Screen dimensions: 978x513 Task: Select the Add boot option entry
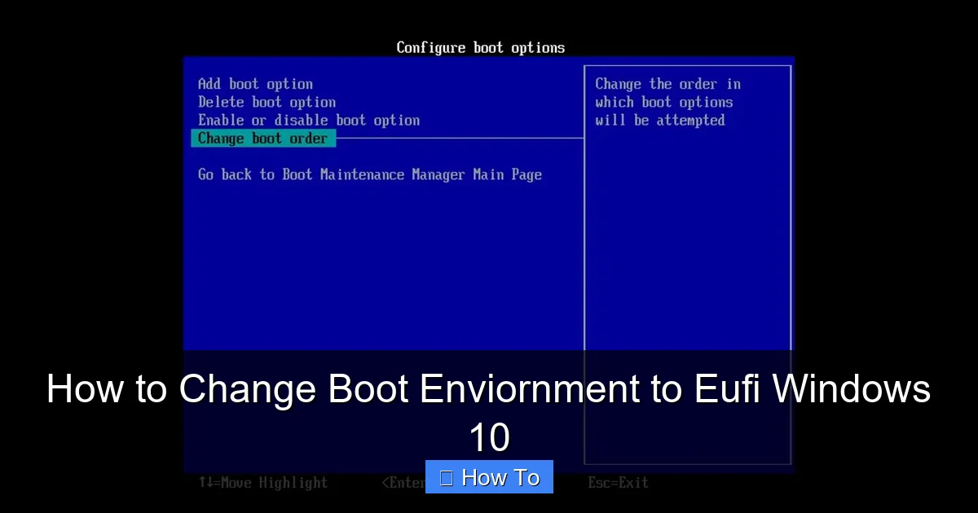255,83
